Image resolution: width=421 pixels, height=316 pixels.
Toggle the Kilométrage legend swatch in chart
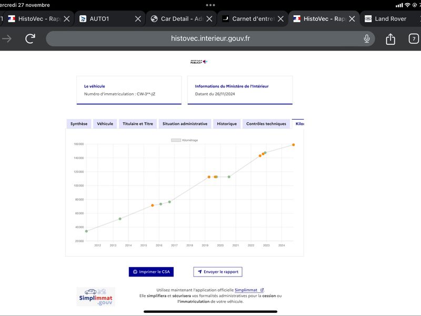176,140
